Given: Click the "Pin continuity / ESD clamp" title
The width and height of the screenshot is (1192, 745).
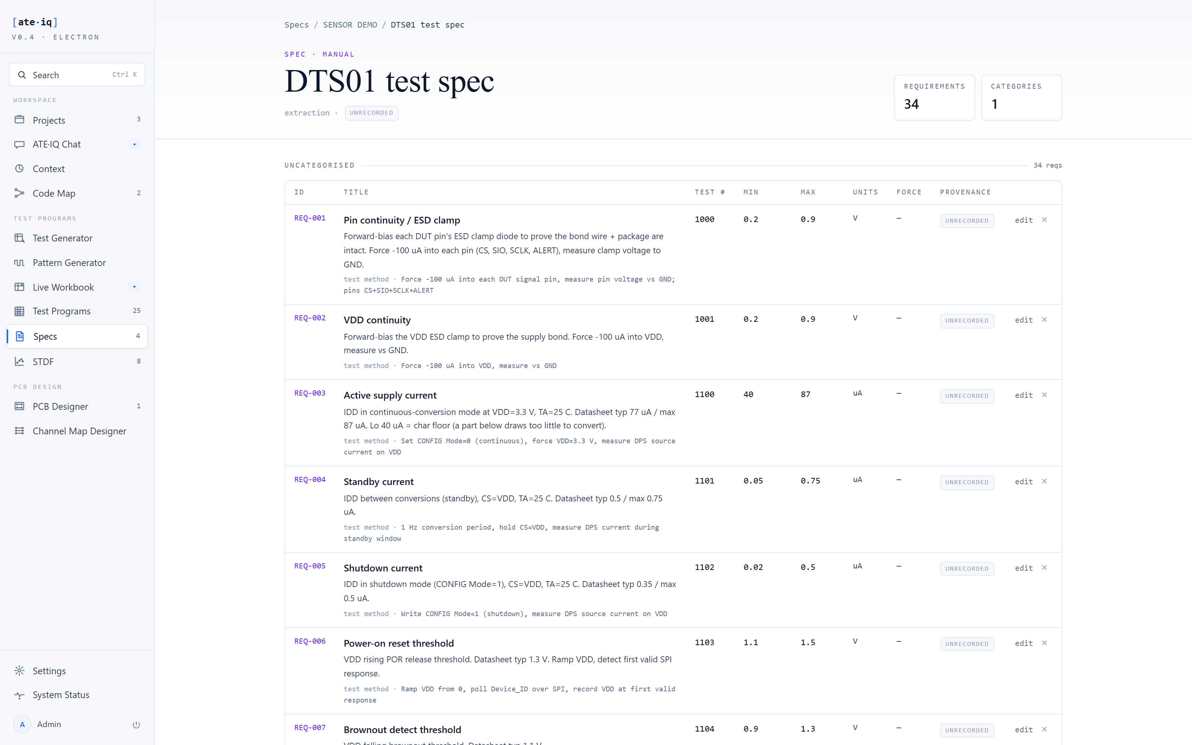Looking at the screenshot, I should coord(402,220).
